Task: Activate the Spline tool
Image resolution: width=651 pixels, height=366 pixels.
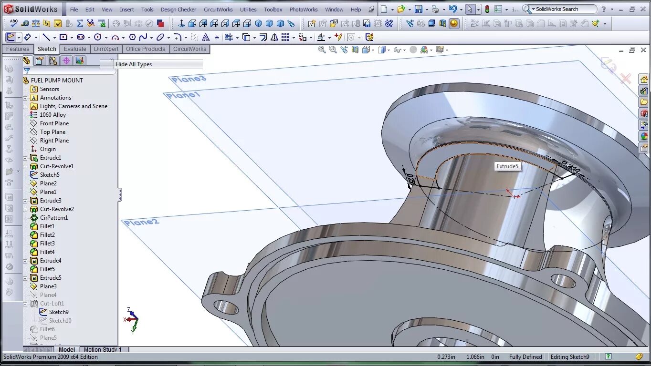Action: [x=143, y=37]
